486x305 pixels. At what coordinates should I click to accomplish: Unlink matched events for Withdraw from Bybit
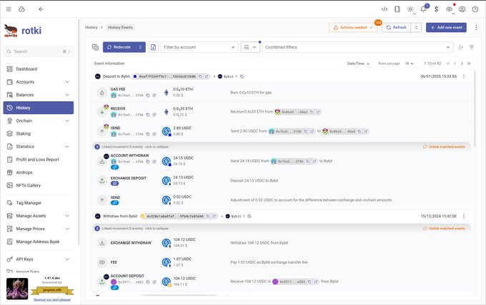(444, 228)
